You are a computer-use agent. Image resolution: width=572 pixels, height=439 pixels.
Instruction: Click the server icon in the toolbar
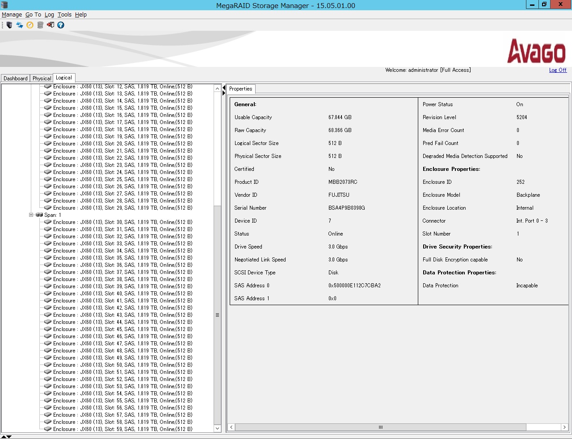(x=9, y=25)
